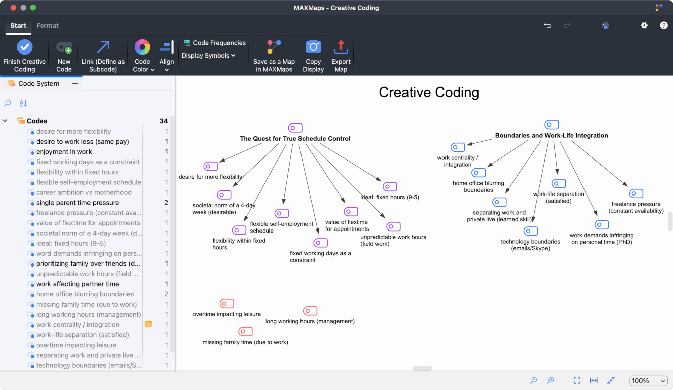Viewport: 673px width, 390px height.
Task: Select 'technology boundaries (emails/Skype)' map symbol
Action: tap(531, 231)
